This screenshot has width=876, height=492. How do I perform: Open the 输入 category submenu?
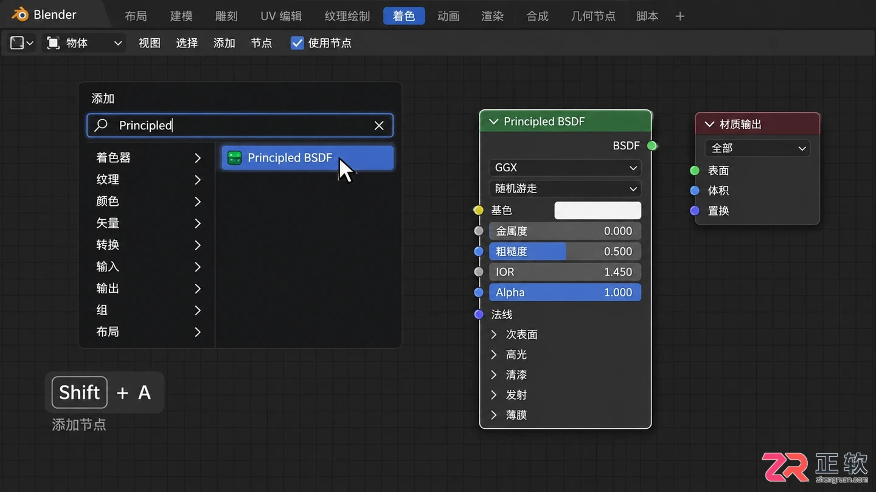click(148, 267)
